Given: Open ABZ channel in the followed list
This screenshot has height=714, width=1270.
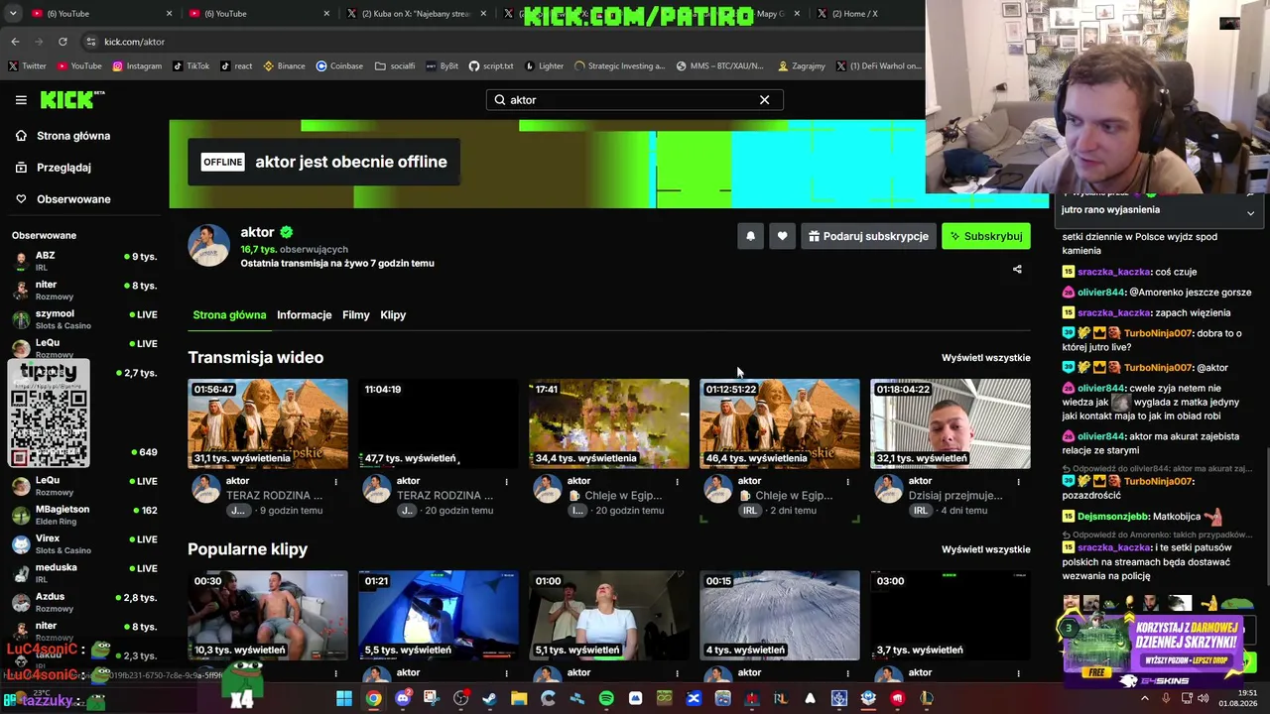Looking at the screenshot, I should 84,261.
